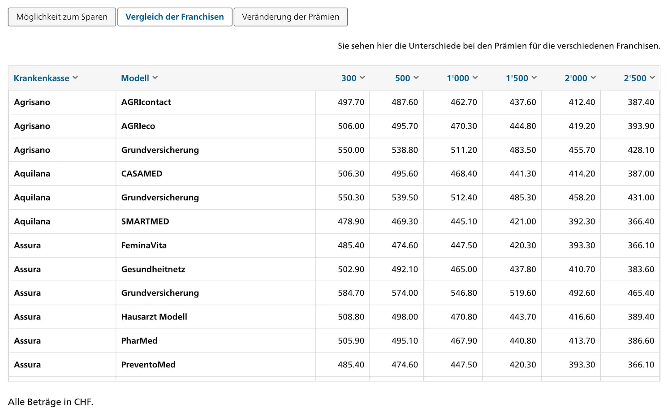Viewport: 672px width, 413px height.
Task: Click premium value 383.60
Action: [641, 269]
